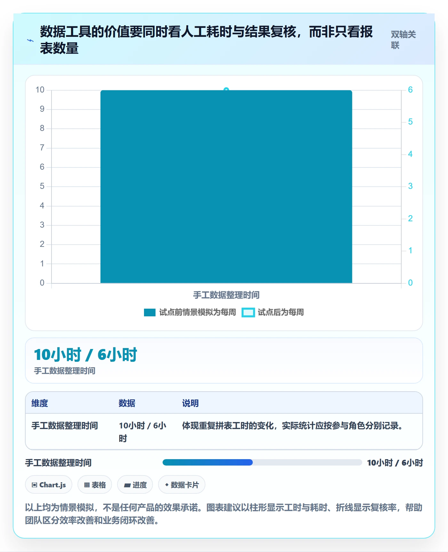Screen dimensions: 448x552
Task: Click the 10小时 / 6小时 data card value
Action: point(85,355)
